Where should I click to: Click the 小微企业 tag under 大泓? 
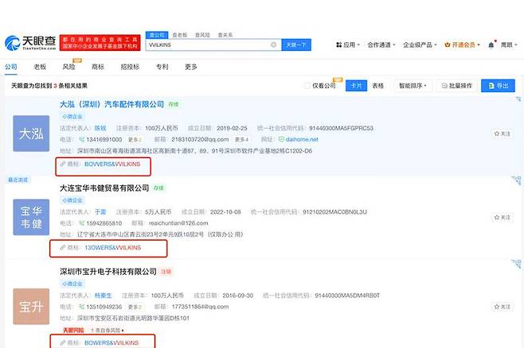(72, 117)
